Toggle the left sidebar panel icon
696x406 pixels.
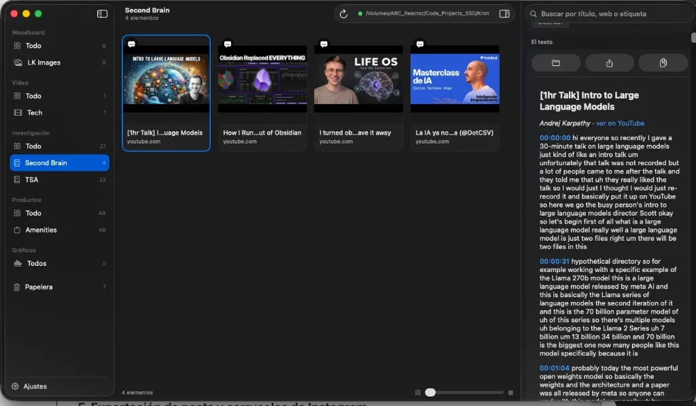pos(102,14)
